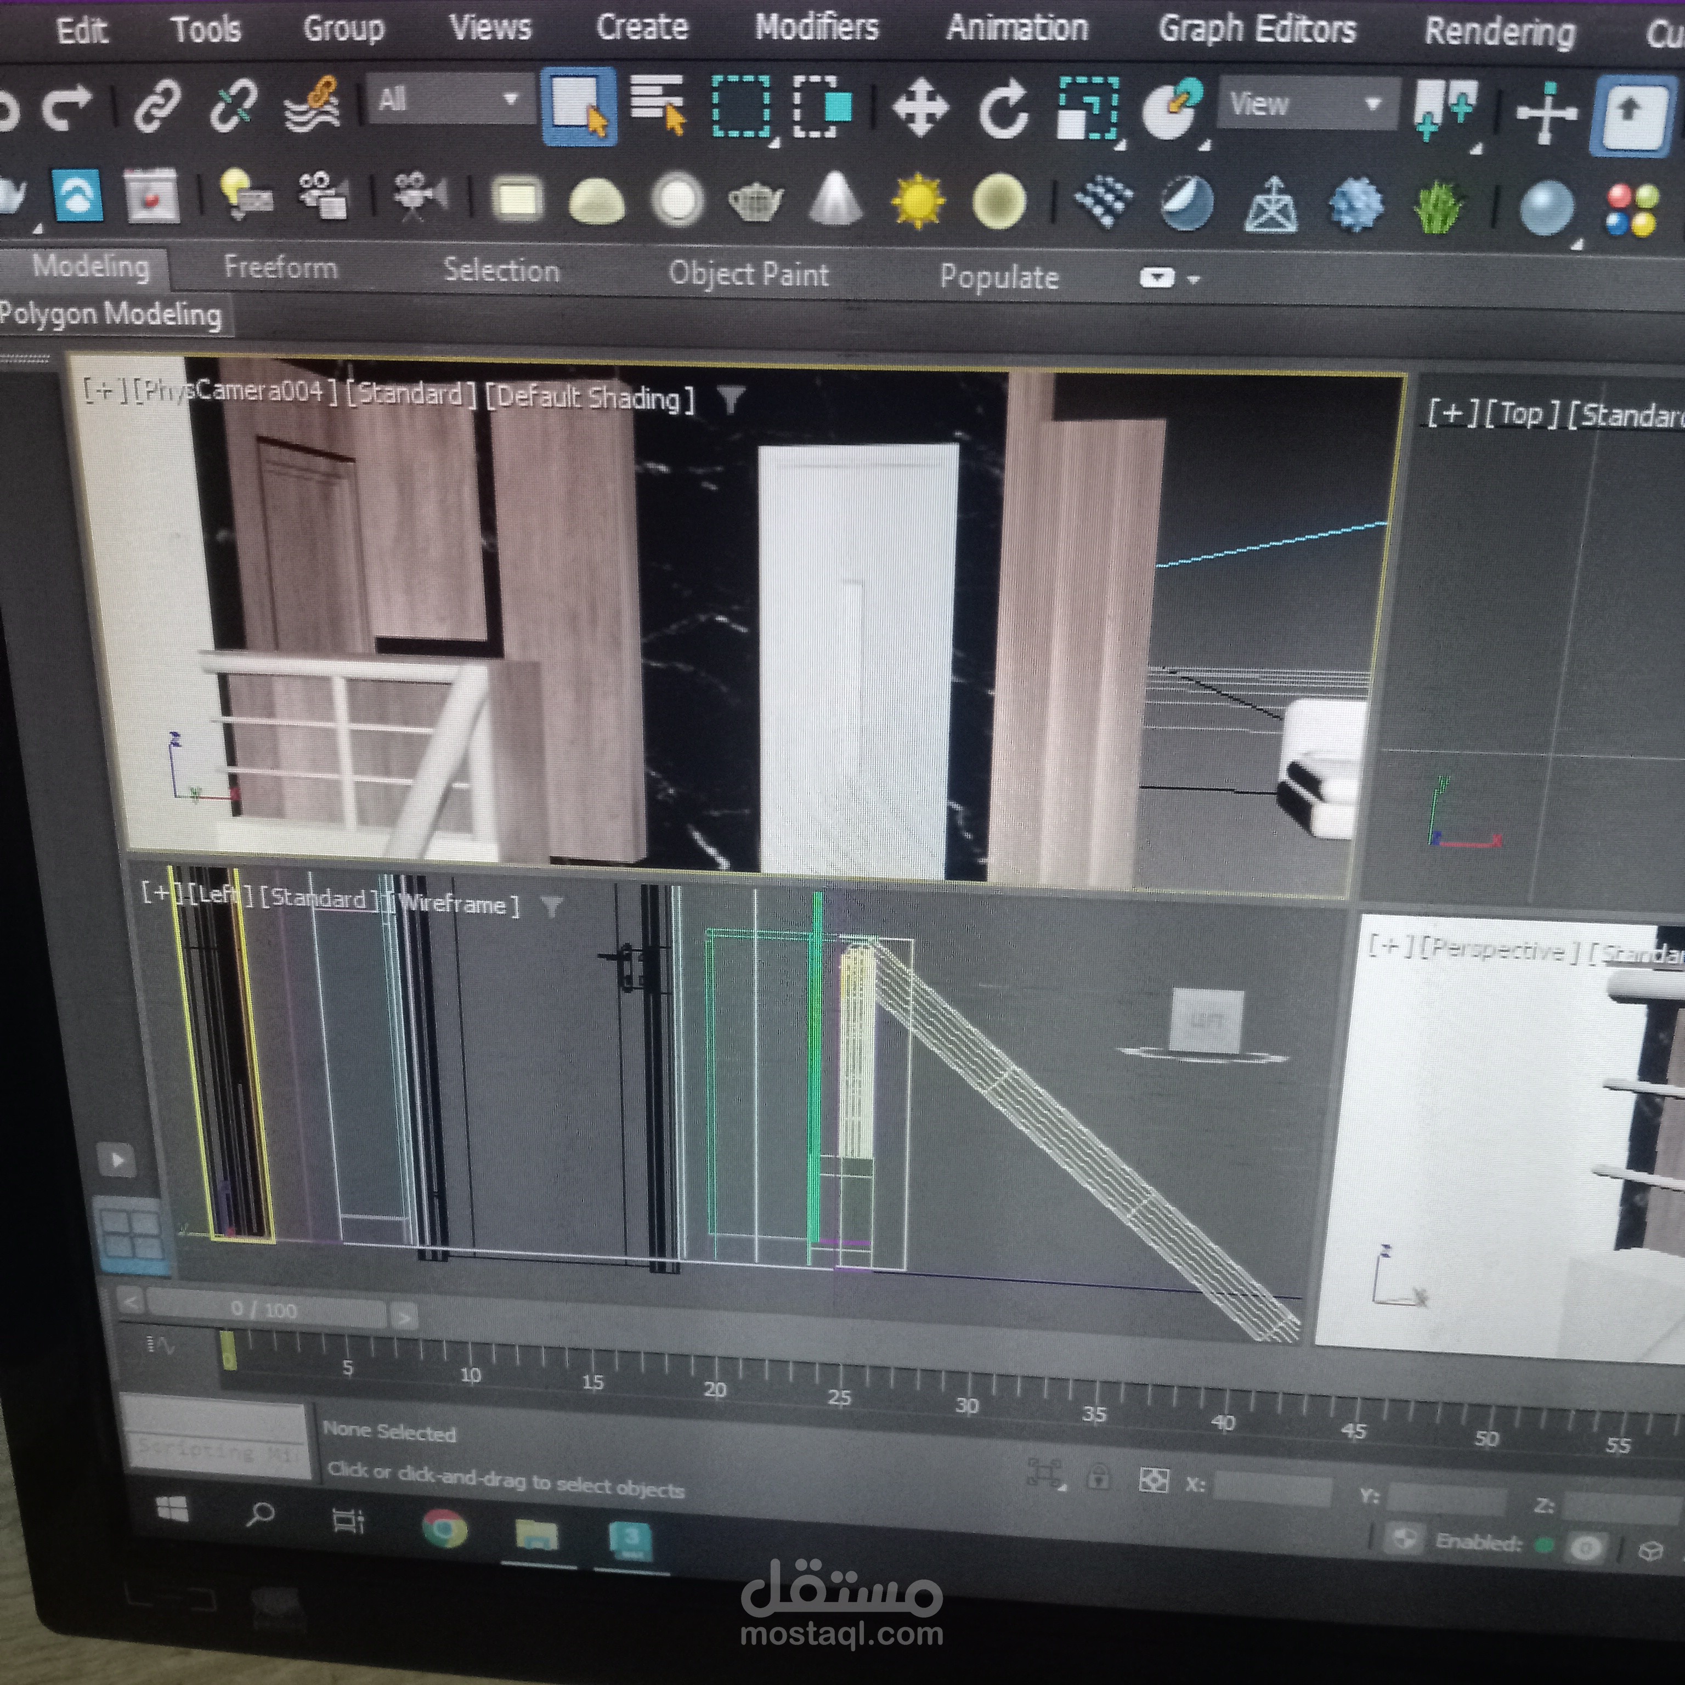This screenshot has height=1685, width=1685.
Task: Switch to the Freeform ribbon tab
Action: click(280, 267)
